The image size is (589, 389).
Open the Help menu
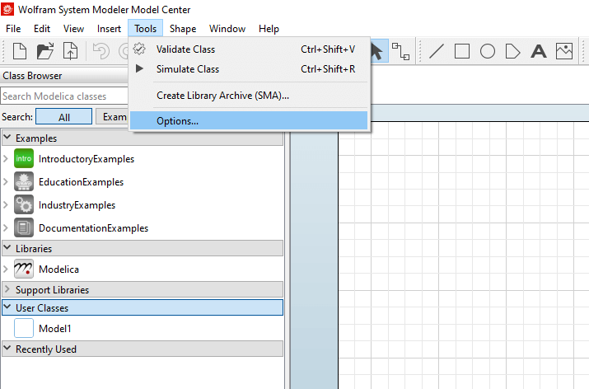269,29
